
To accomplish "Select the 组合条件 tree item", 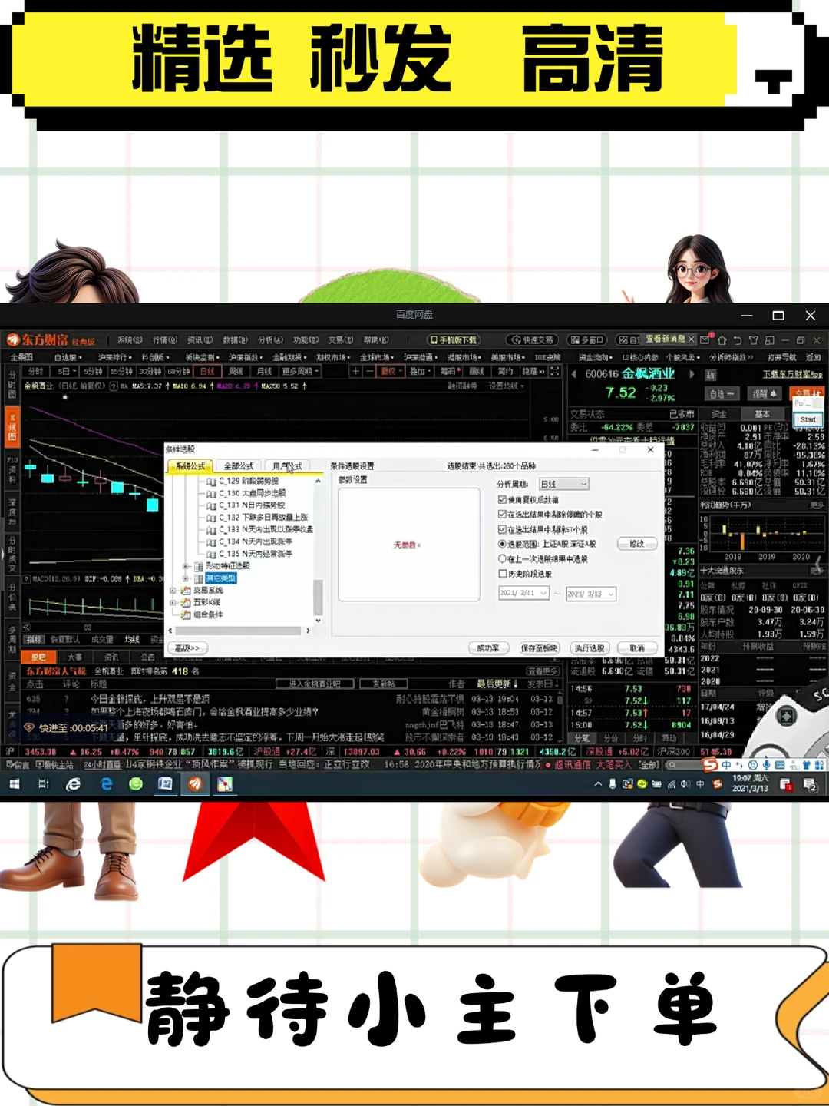I will click(206, 614).
